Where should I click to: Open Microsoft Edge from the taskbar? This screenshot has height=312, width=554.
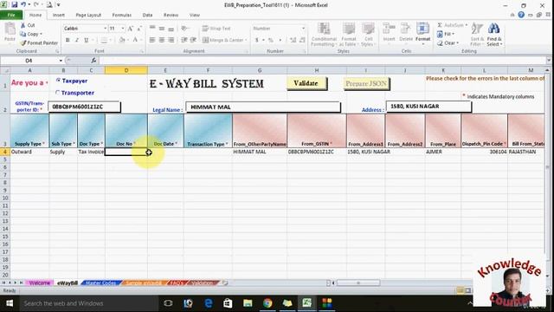(x=209, y=303)
